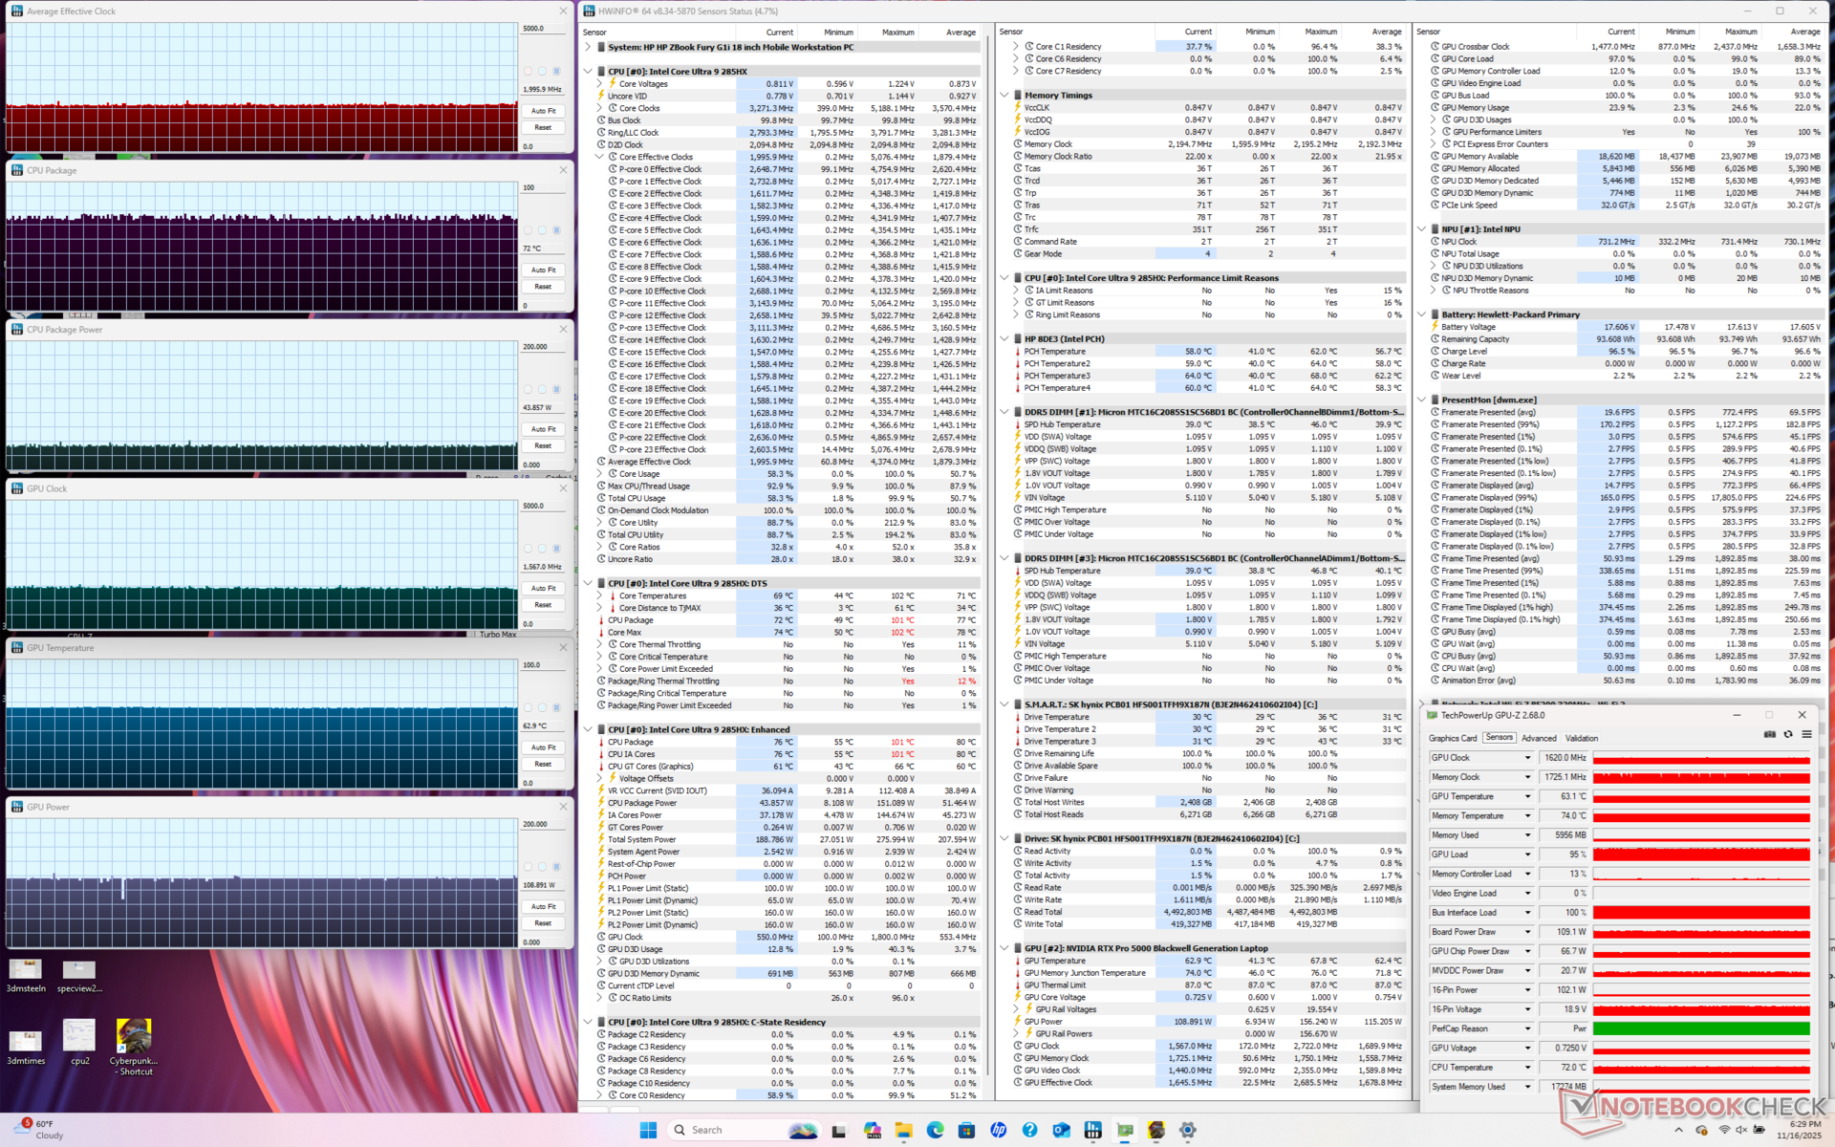Screen dimensions: 1835x1147
Task: Open the PerfCap Reason dropdown arrow
Action: click(x=1527, y=1028)
